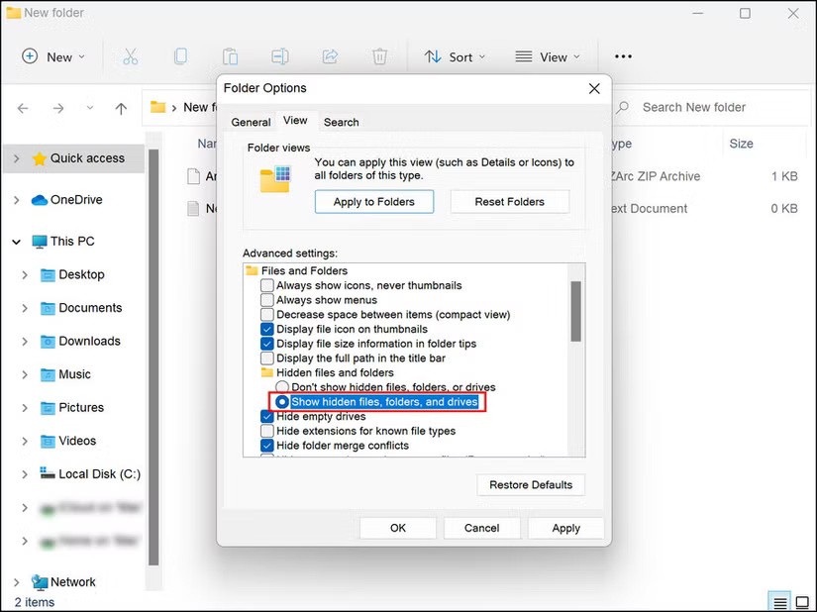Click the Paste clipboard icon

point(230,56)
